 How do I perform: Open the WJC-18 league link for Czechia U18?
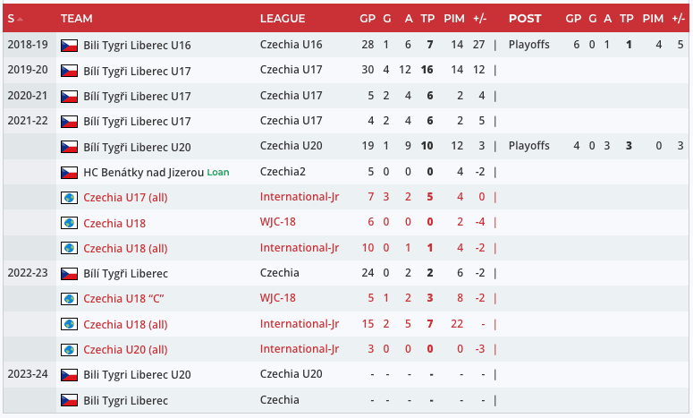[277, 222]
